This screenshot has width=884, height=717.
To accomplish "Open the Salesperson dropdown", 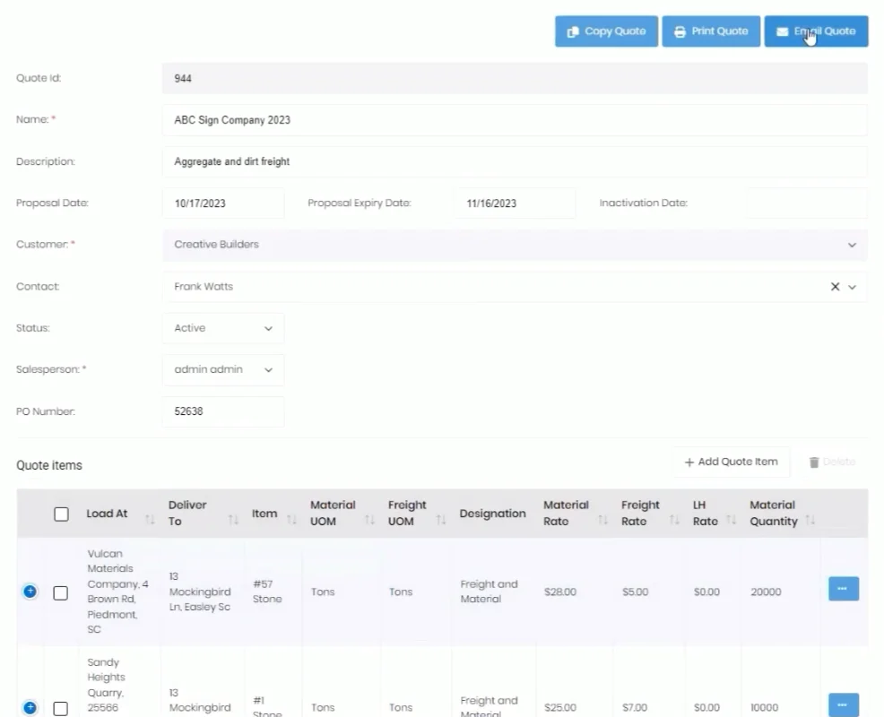I will click(223, 369).
